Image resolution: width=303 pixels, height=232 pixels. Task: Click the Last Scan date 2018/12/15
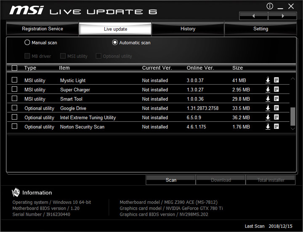[280, 226]
